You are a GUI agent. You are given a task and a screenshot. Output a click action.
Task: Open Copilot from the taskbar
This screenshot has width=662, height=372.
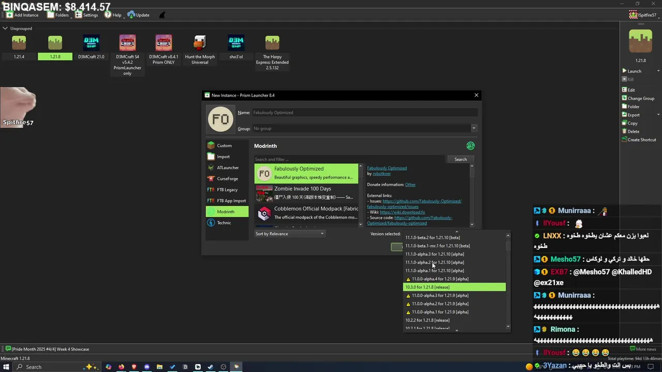click(x=108, y=367)
